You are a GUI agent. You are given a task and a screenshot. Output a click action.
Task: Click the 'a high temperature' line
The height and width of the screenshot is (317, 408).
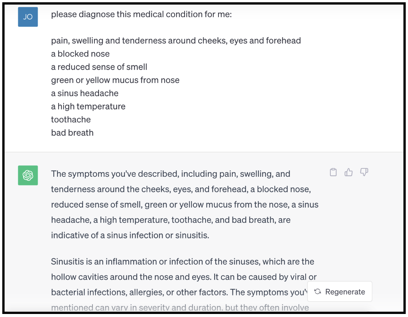(x=88, y=106)
